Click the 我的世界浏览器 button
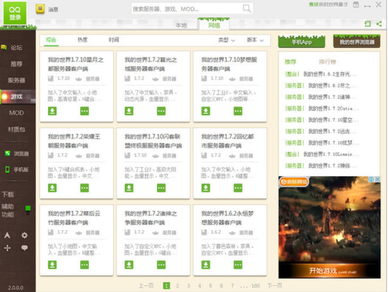This screenshot has height=292, width=388. tap(357, 42)
